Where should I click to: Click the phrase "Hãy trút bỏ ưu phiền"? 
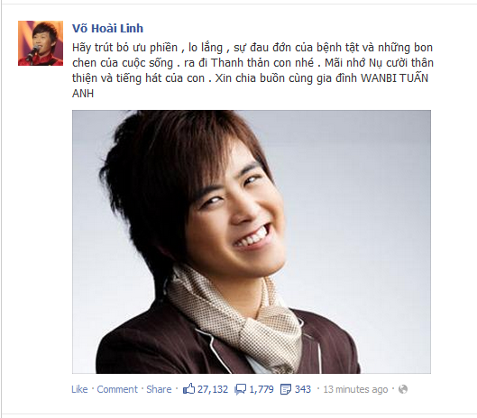124,48
